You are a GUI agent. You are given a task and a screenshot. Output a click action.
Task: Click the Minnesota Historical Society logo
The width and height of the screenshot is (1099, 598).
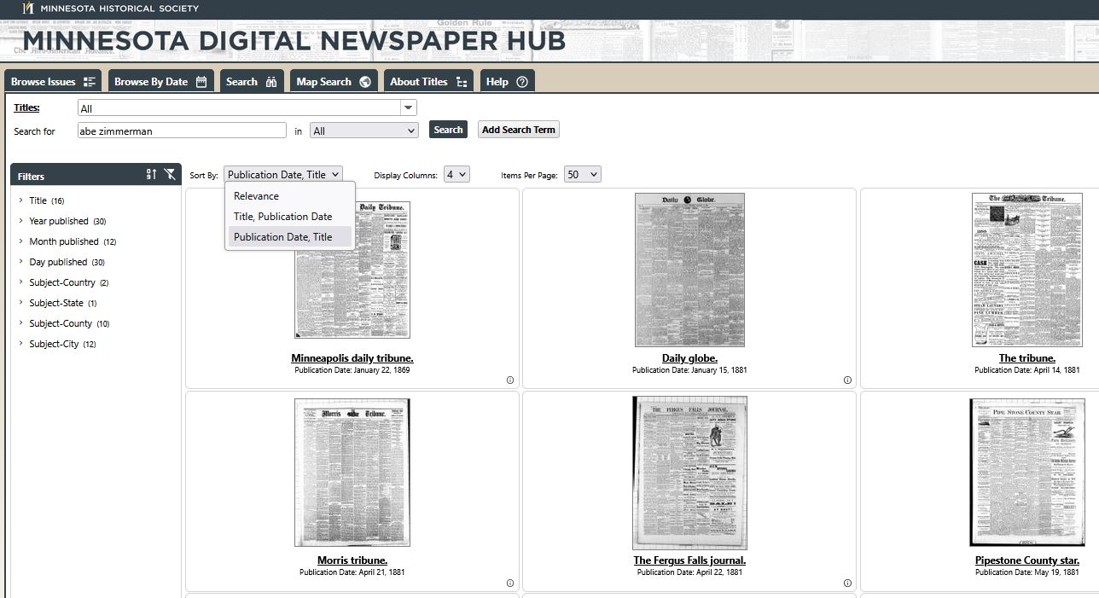coord(28,9)
